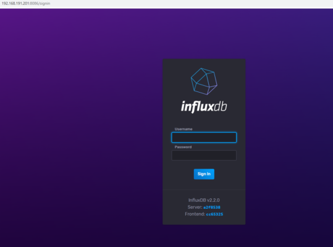Open the Frontend commit link cc65325

[214, 214]
